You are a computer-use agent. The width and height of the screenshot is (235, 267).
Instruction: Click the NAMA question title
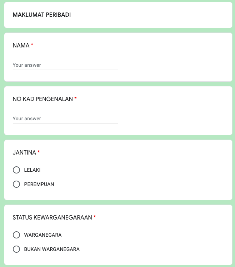(x=21, y=45)
